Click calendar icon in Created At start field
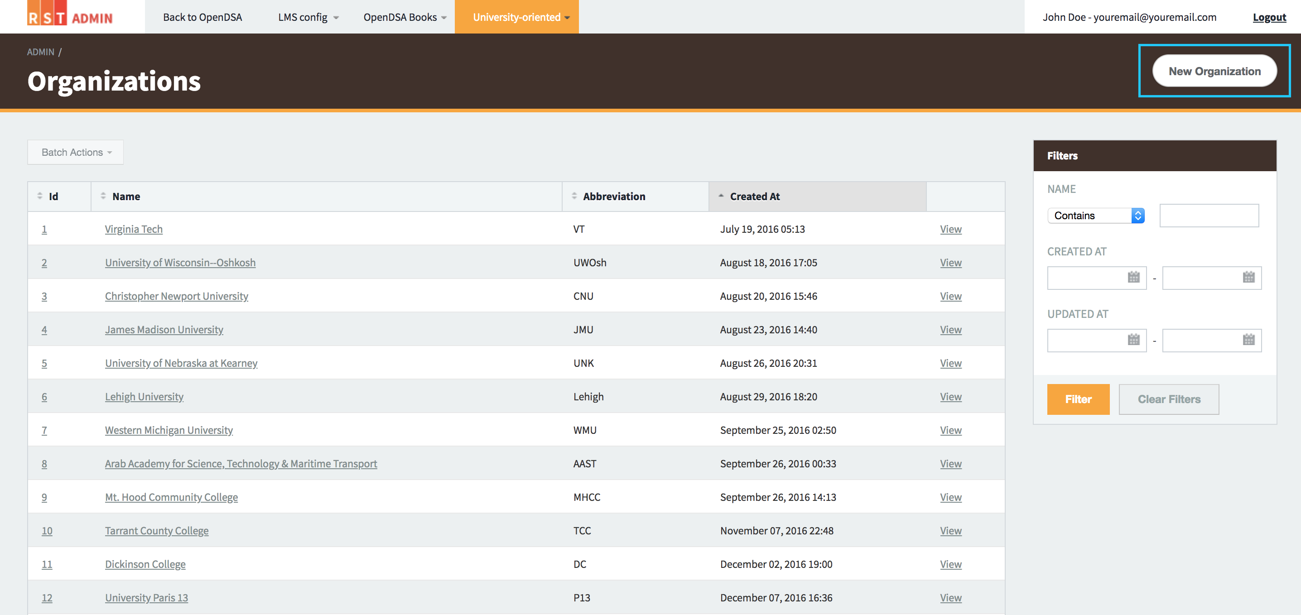This screenshot has height=615, width=1301. click(1133, 277)
